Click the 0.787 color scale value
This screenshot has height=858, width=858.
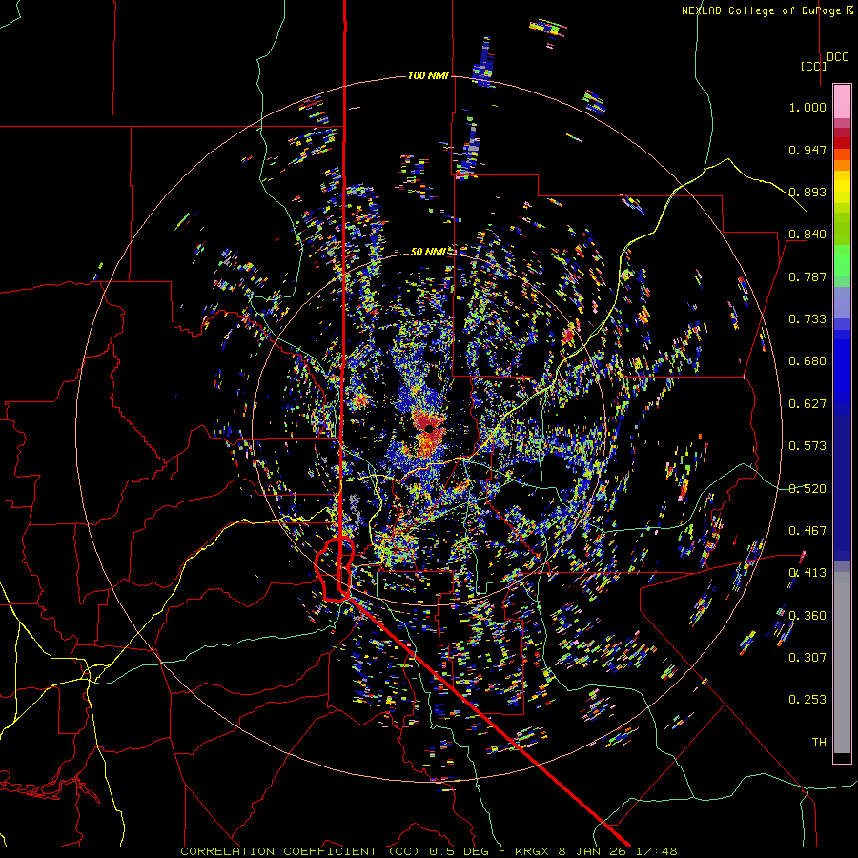807,276
